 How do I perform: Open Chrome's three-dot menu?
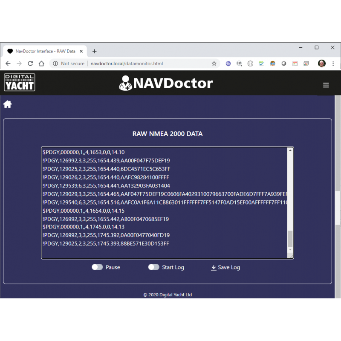pos(333,64)
